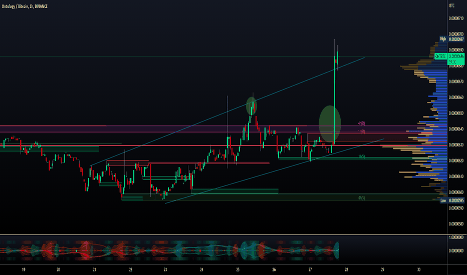Click the 0.00000660 price axis label
467x275 pixels.
[456, 97]
